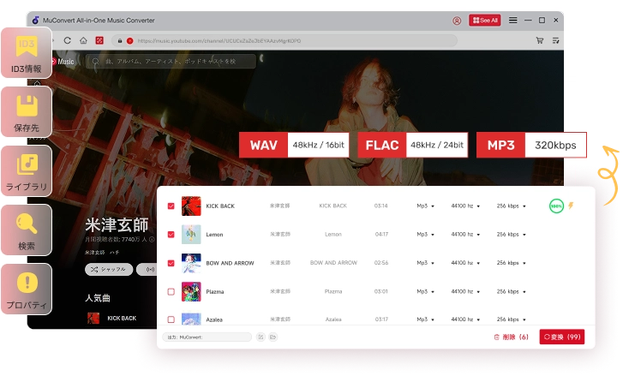
Task: Select the FLAC 48kHz / 24bit badge
Action: (x=413, y=145)
